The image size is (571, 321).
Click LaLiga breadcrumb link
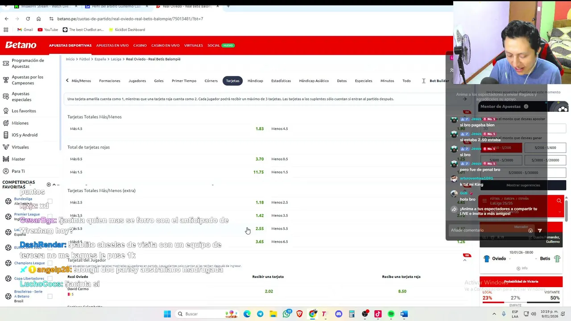click(116, 59)
